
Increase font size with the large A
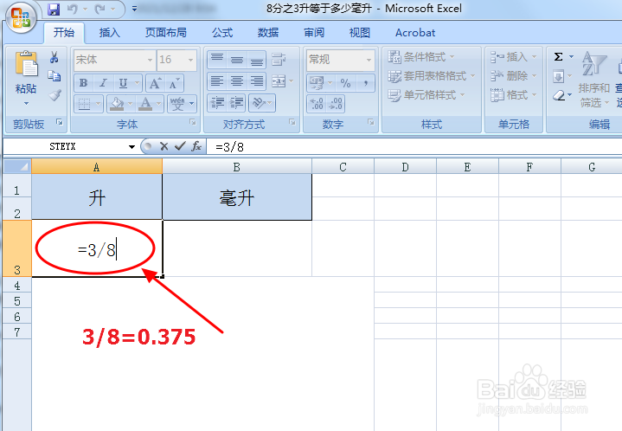point(155,83)
